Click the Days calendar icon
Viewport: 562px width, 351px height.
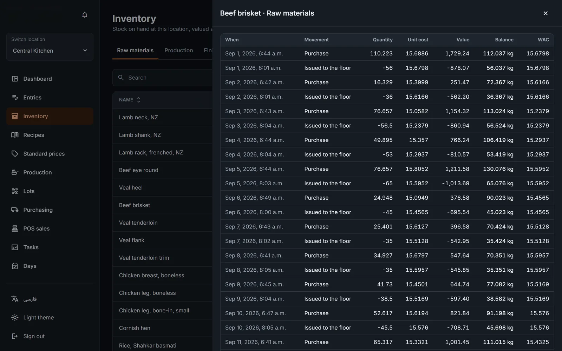[x=15, y=266]
